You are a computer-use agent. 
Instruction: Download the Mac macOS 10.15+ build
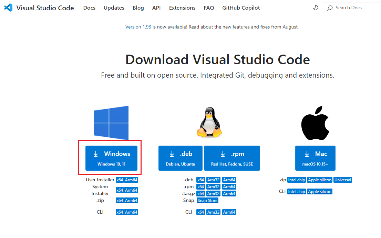point(315,158)
